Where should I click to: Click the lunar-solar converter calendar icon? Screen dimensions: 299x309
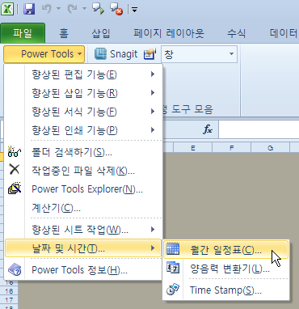tap(173, 268)
